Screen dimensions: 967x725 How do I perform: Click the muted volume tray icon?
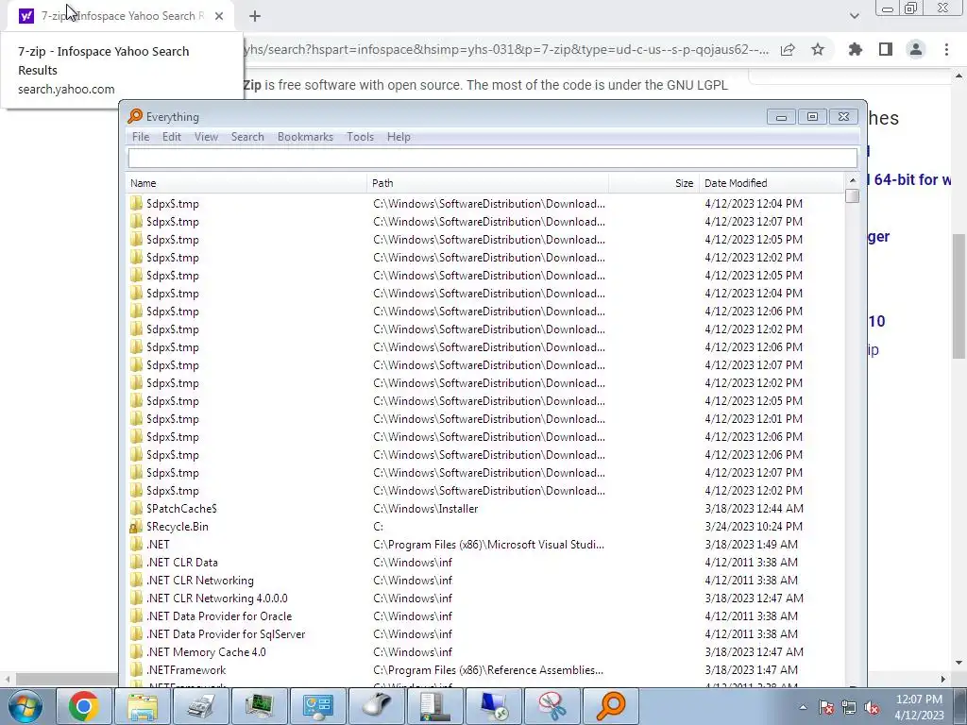tap(872, 707)
